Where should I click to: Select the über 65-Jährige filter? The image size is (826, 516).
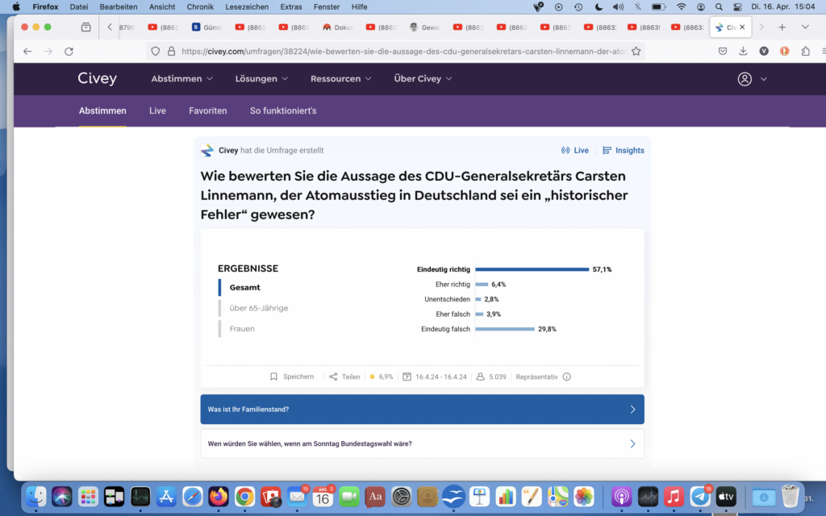pos(258,308)
